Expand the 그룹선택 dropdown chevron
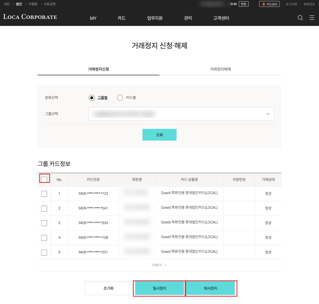This screenshot has width=319, height=304. pyautogui.click(x=268, y=114)
